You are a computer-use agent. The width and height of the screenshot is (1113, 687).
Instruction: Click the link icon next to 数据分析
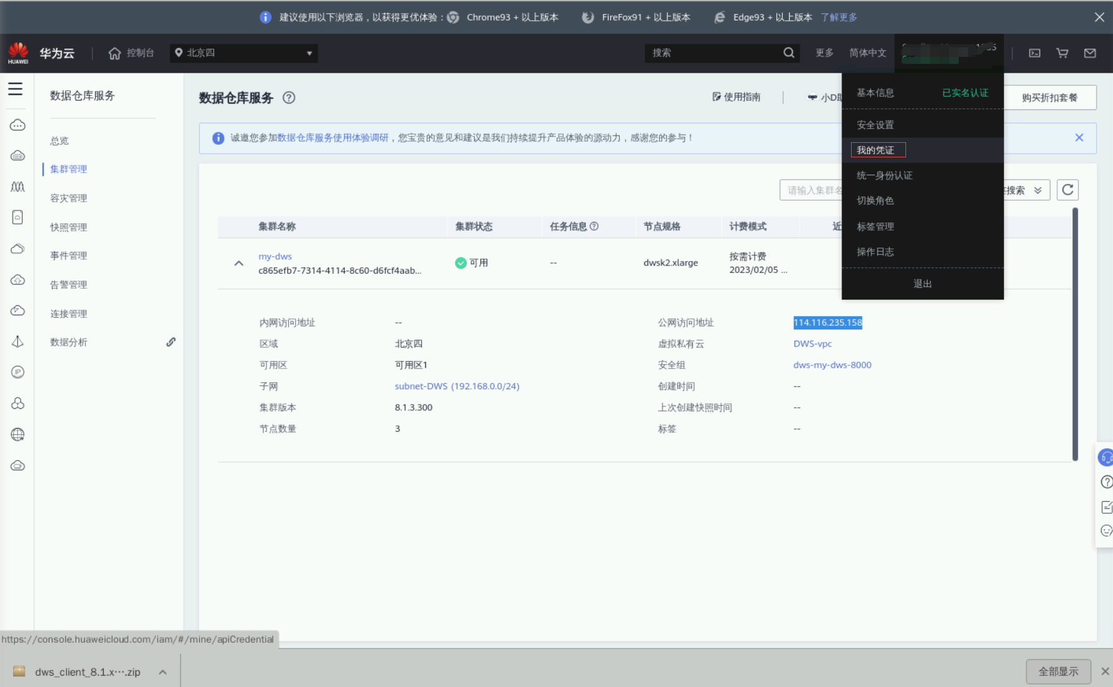[171, 342]
